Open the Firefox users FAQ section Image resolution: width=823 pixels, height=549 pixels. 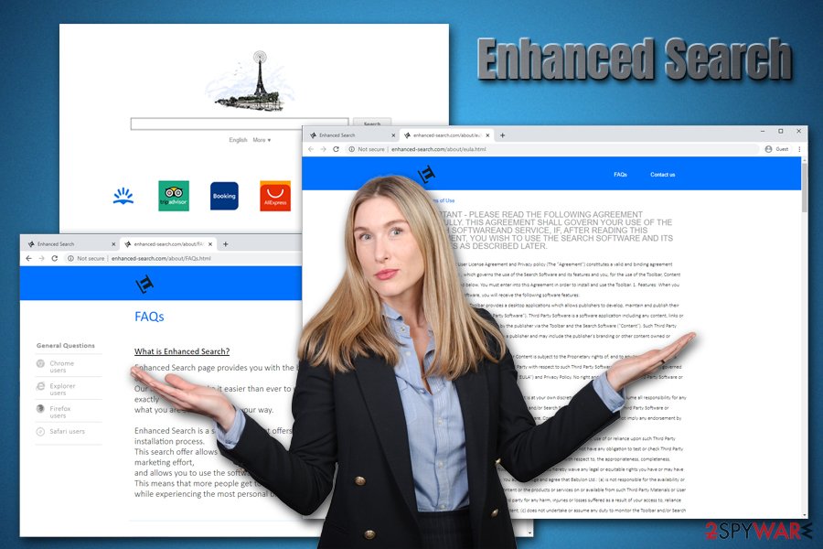tap(59, 412)
